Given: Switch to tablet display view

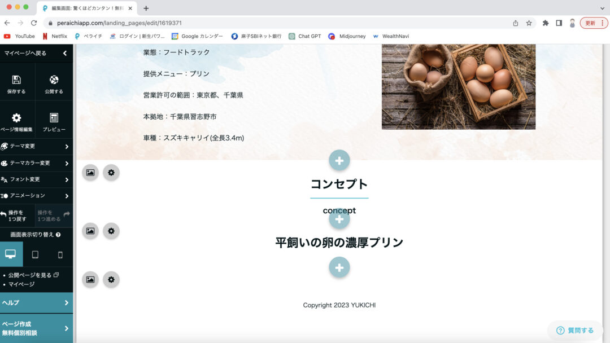Looking at the screenshot, I should click(x=35, y=254).
